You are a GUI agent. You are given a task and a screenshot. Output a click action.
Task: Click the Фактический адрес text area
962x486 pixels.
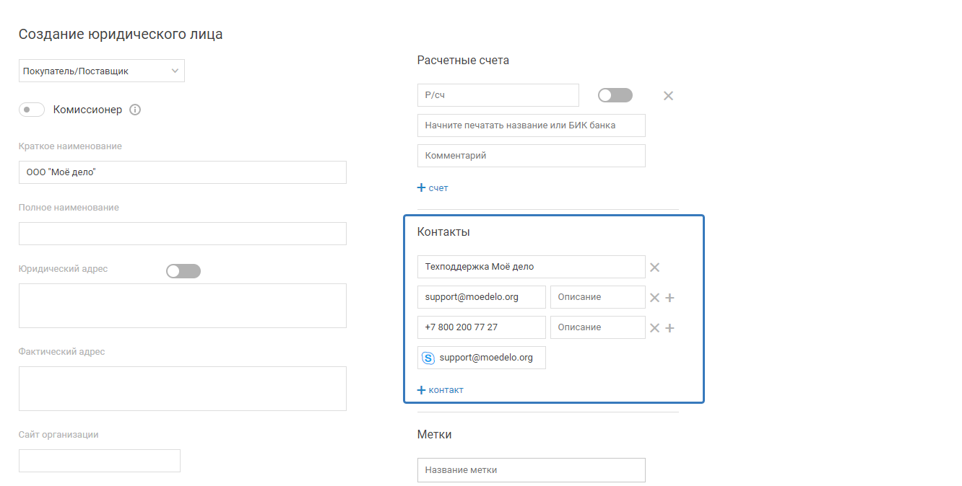pos(182,389)
